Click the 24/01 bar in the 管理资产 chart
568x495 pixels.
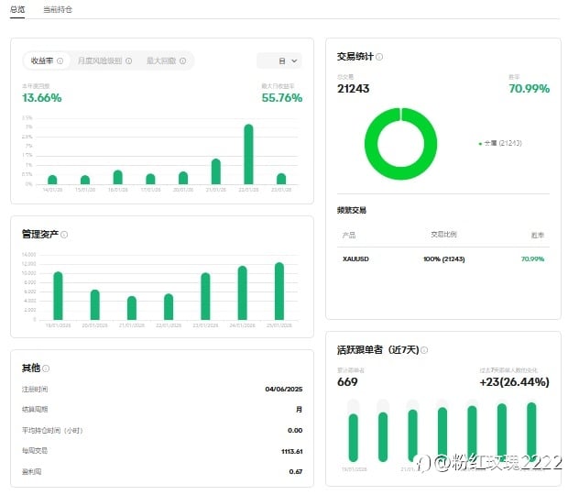[243, 293]
